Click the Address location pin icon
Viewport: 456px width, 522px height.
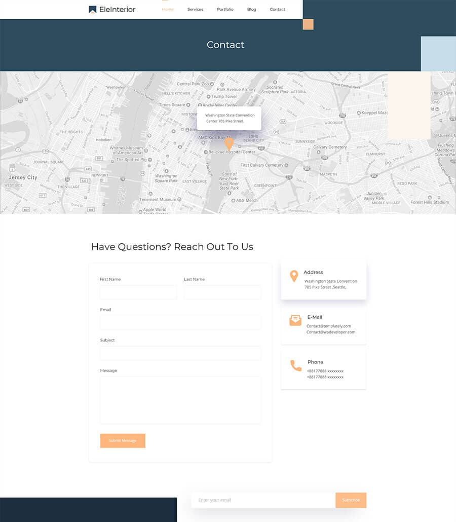pos(293,276)
